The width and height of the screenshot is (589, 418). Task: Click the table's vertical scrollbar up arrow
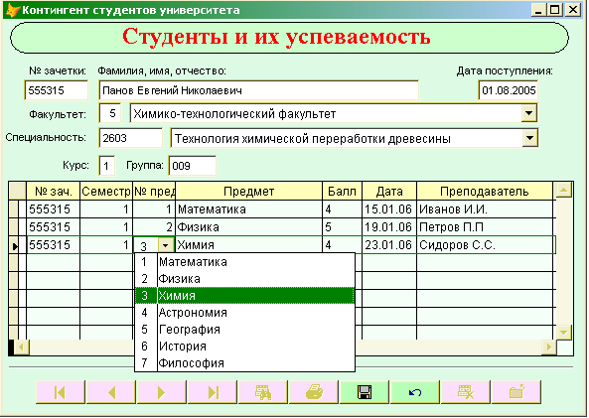coord(563,190)
